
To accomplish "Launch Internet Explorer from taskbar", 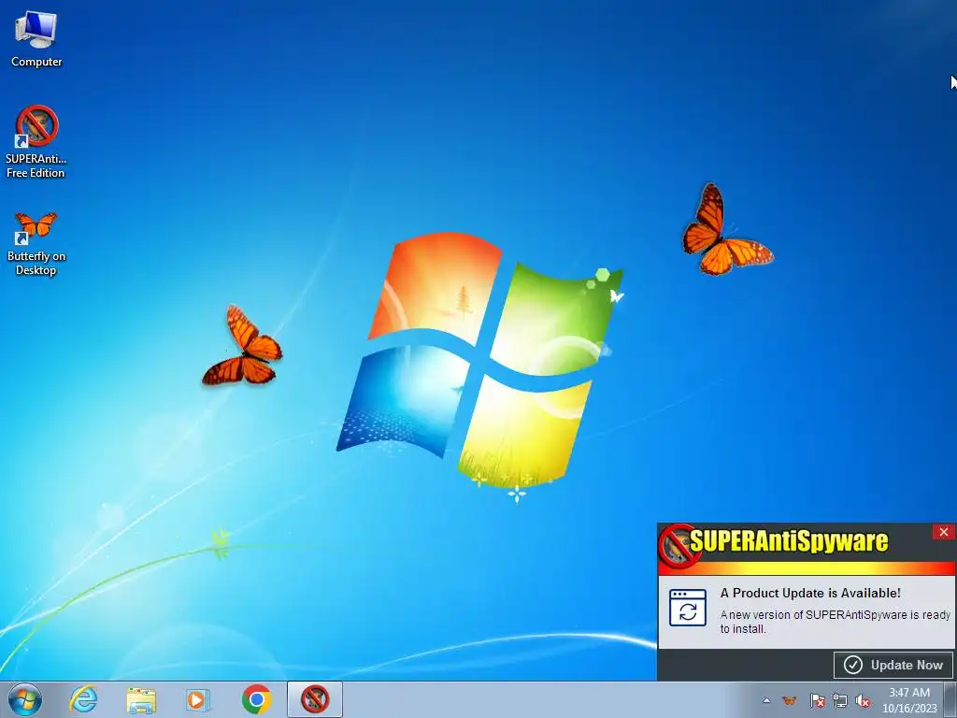I will click(x=83, y=699).
